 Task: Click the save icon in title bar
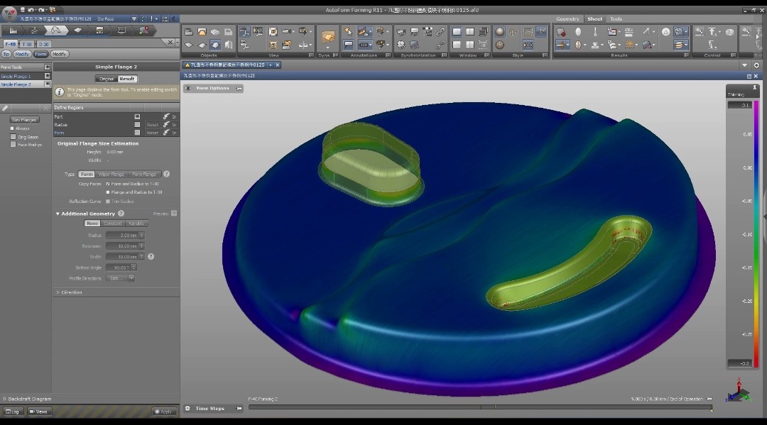21,9
